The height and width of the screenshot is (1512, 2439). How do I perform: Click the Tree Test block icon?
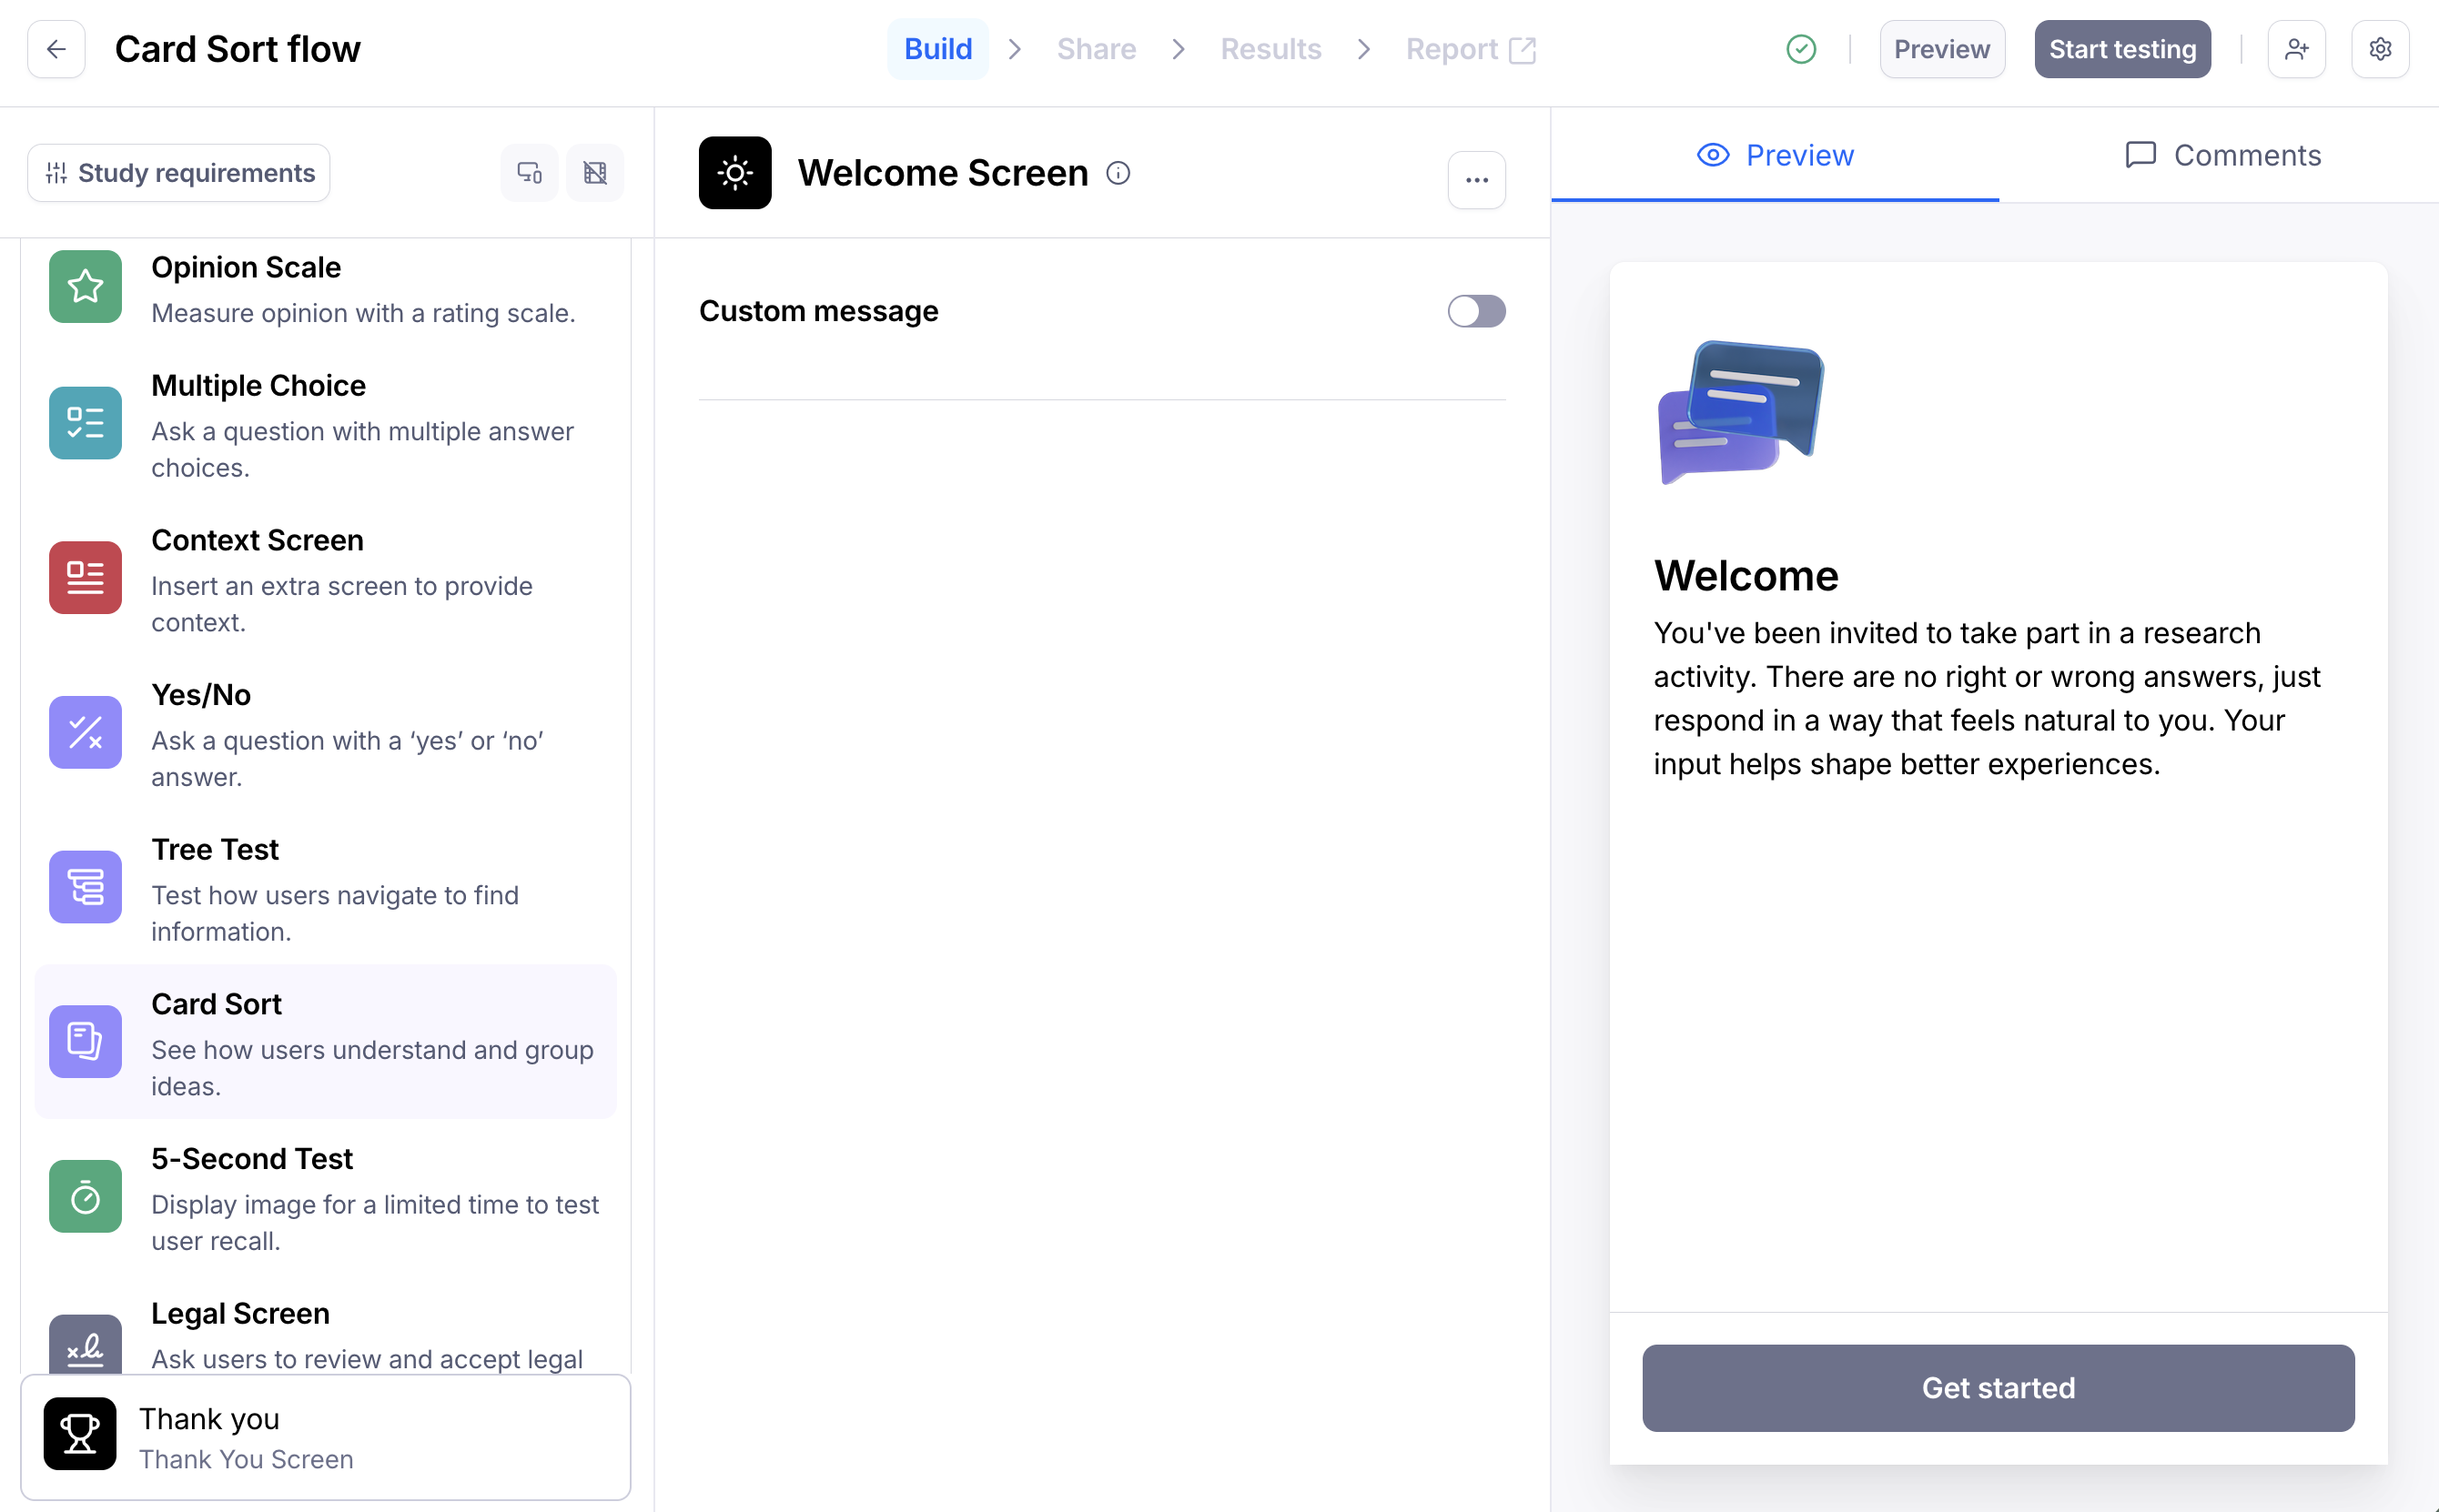(85, 887)
